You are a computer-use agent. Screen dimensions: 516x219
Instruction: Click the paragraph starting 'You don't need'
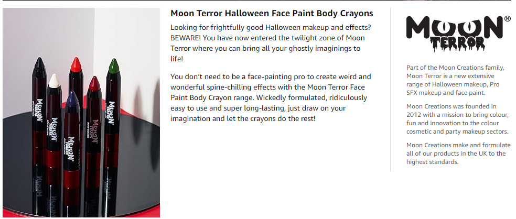[271, 97]
